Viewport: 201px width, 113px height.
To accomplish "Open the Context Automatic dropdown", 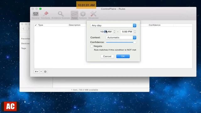I will (x=121, y=38).
